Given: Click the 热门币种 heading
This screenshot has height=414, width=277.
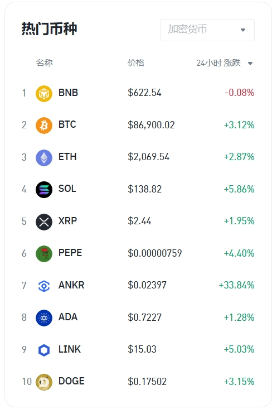Looking at the screenshot, I should (x=50, y=29).
